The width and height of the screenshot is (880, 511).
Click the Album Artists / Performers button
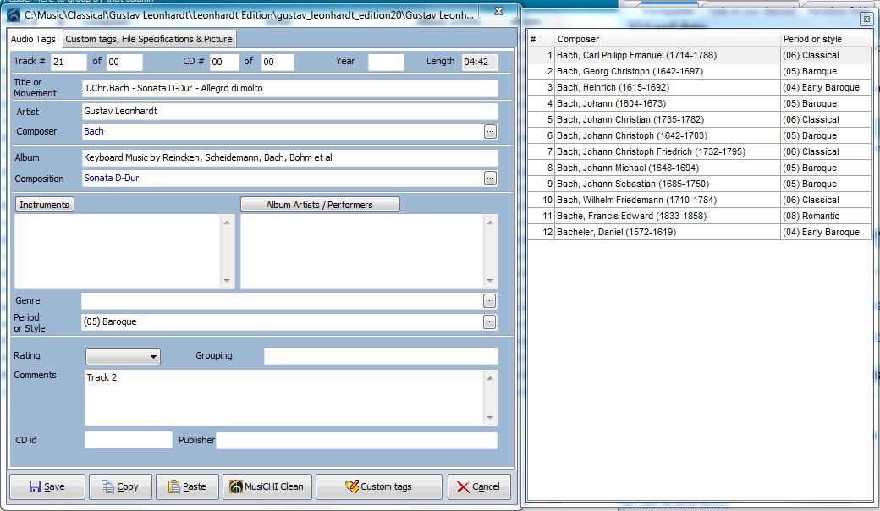(320, 205)
